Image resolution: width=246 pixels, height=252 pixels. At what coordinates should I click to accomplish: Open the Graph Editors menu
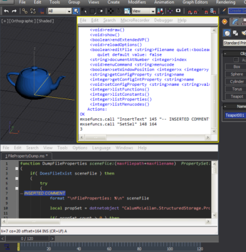click(195, 2)
